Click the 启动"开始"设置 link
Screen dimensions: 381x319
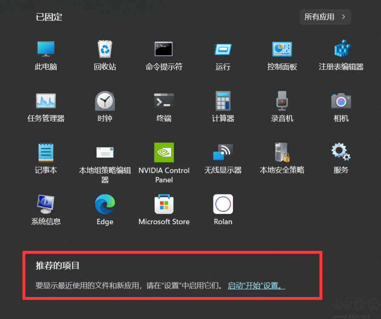coord(256,286)
